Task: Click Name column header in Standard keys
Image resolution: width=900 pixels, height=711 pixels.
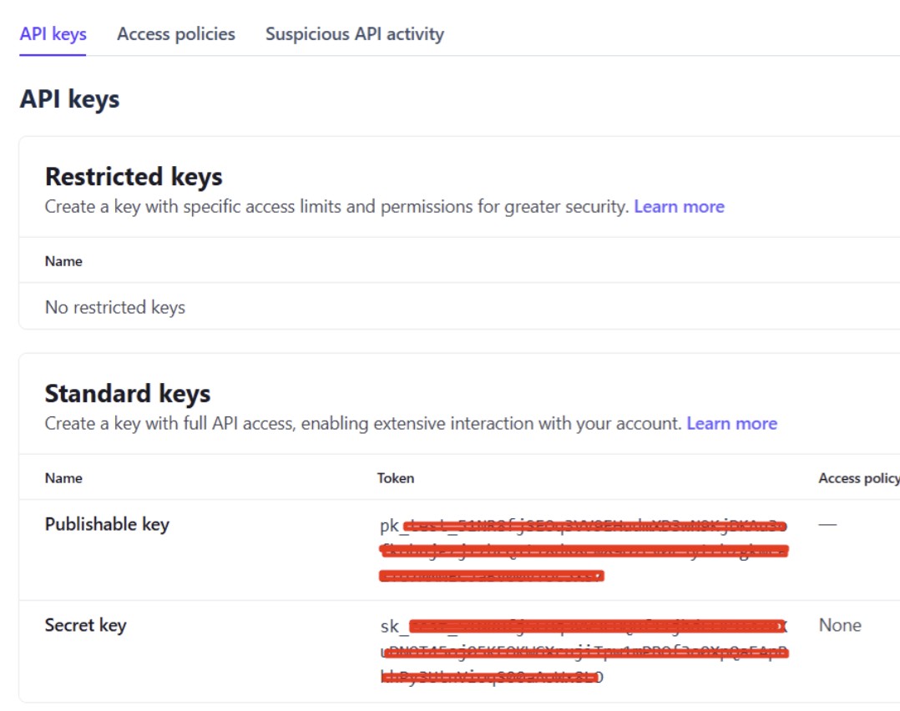Action: 63,478
